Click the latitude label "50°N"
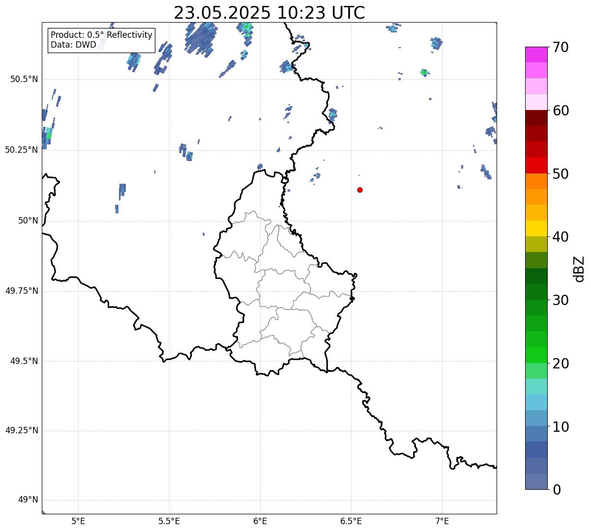 (28, 221)
